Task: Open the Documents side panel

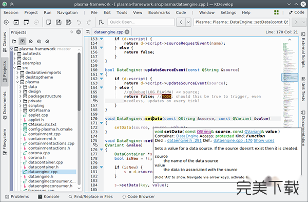Action: pos(5,105)
